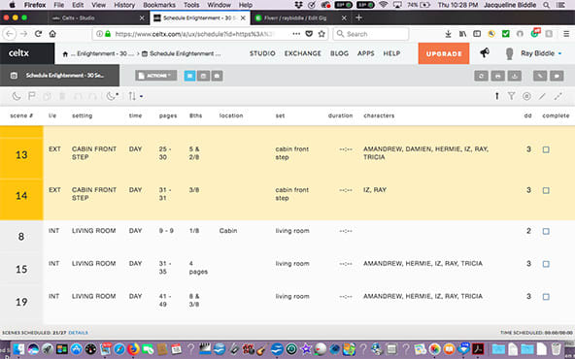Image resolution: width=575 pixels, height=359 pixels.
Task: Open the History menu in menu bar
Action: click(124, 5)
